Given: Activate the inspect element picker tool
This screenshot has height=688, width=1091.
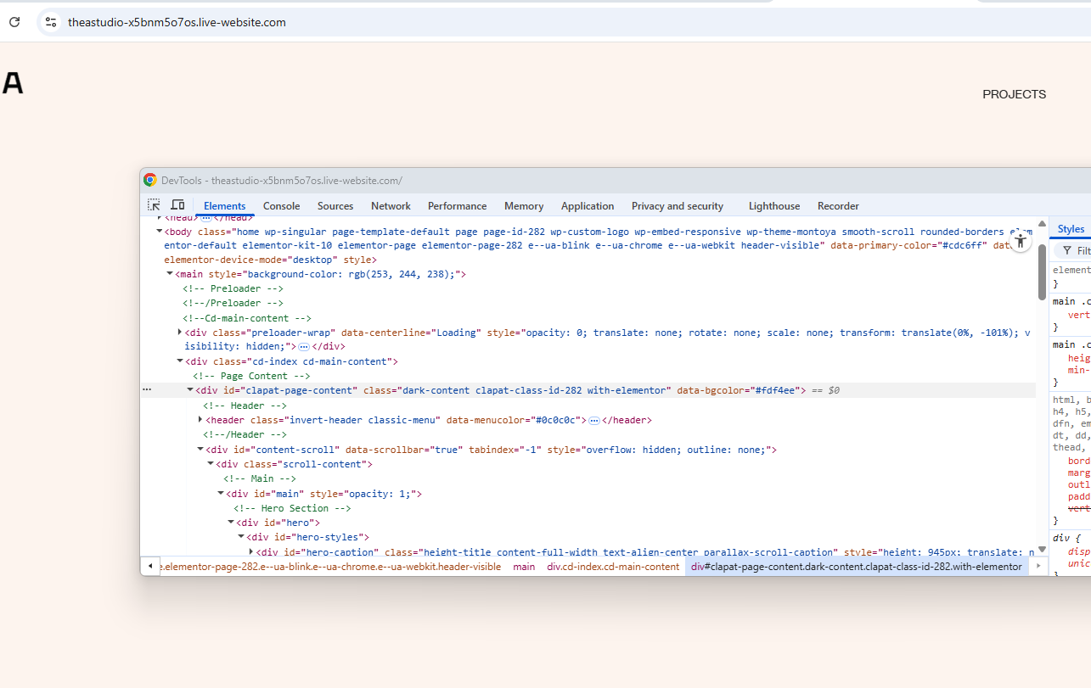Looking at the screenshot, I should (154, 205).
